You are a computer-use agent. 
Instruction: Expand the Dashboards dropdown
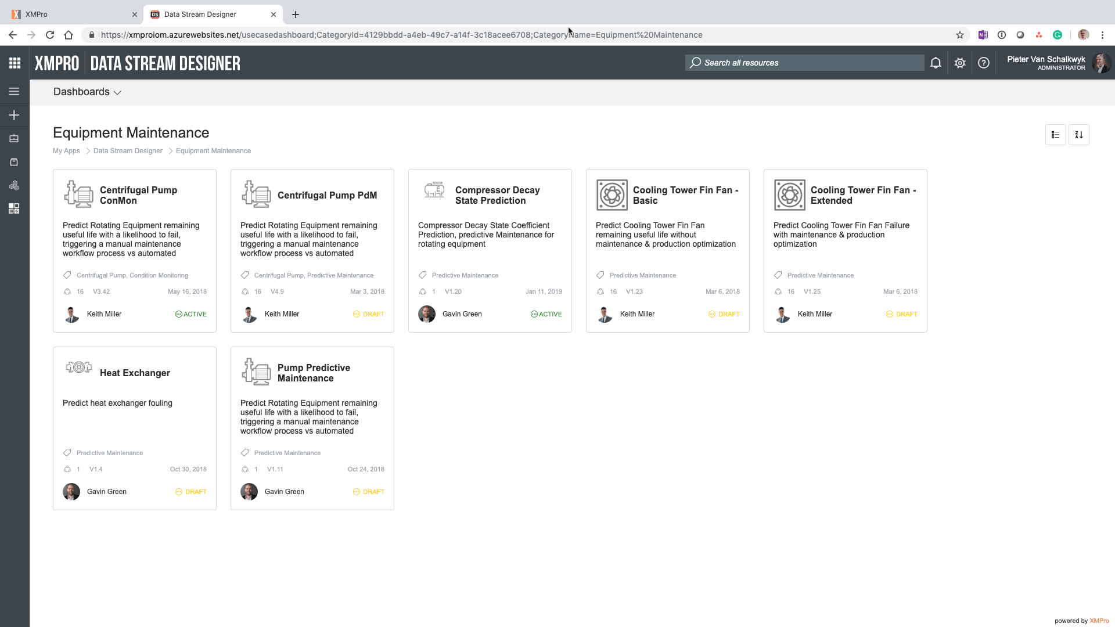tap(87, 92)
